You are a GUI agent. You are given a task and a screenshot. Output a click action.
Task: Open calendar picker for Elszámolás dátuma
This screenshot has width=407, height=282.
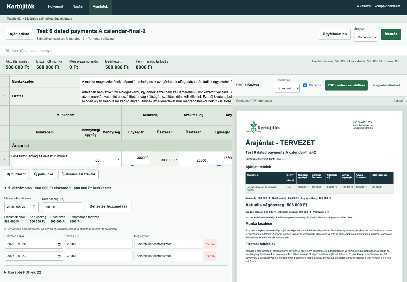(34, 207)
